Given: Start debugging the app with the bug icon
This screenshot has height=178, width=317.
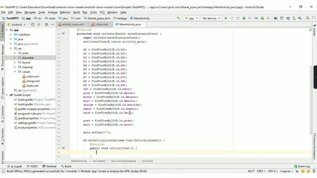Looking at the screenshot, I should [244, 18].
